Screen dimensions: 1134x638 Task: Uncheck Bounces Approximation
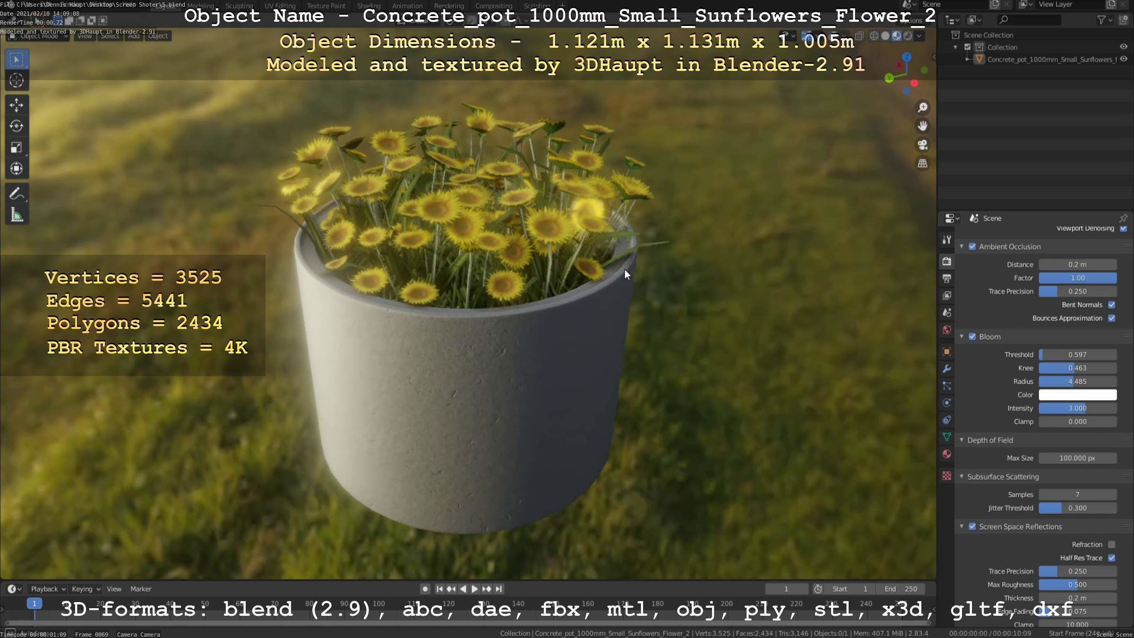pyautogui.click(x=1112, y=318)
